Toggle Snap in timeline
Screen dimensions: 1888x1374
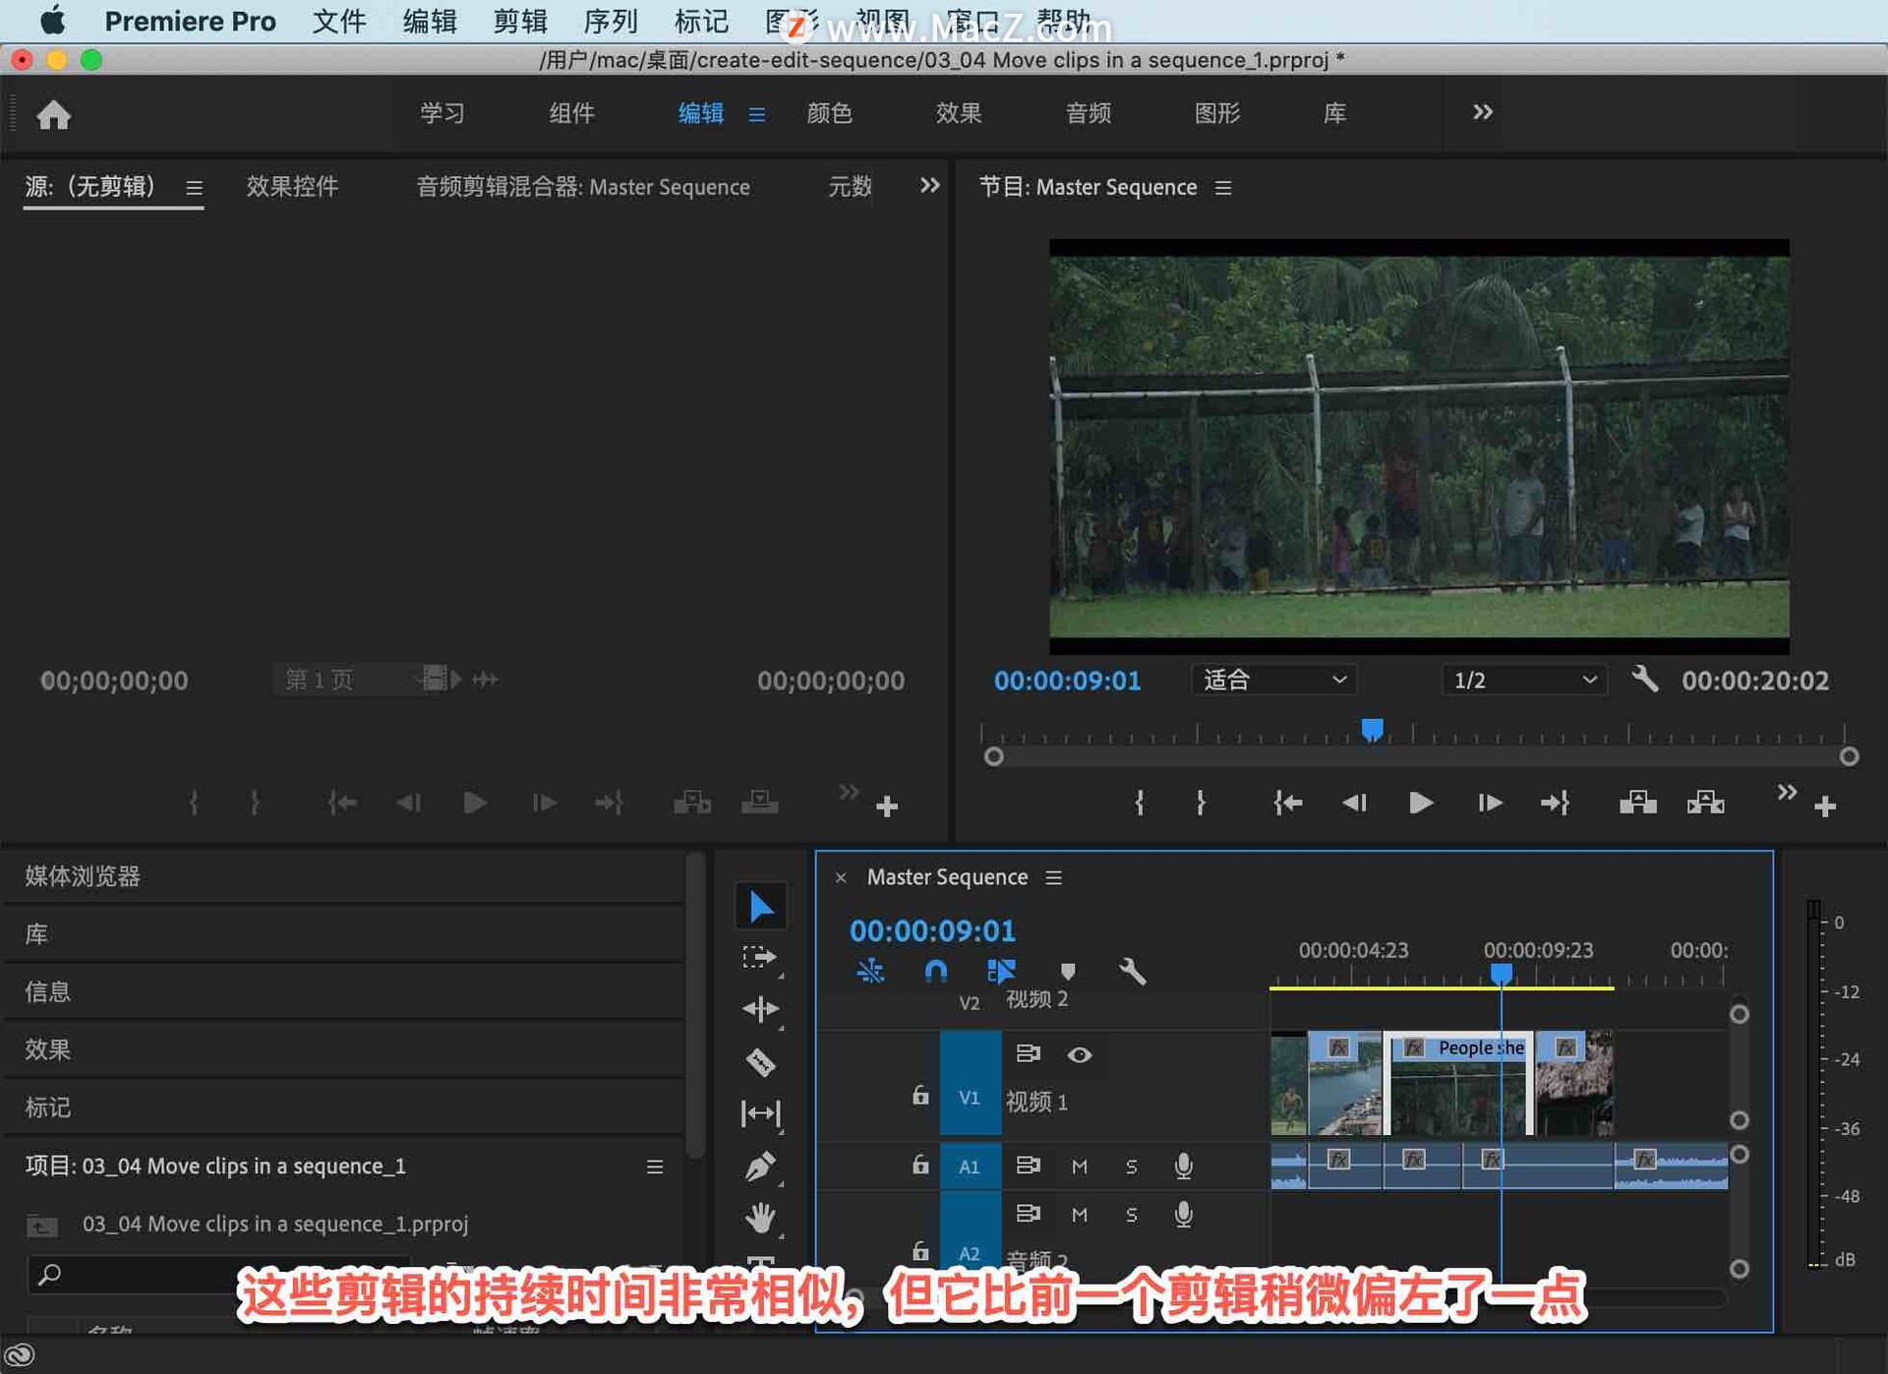[x=935, y=972]
